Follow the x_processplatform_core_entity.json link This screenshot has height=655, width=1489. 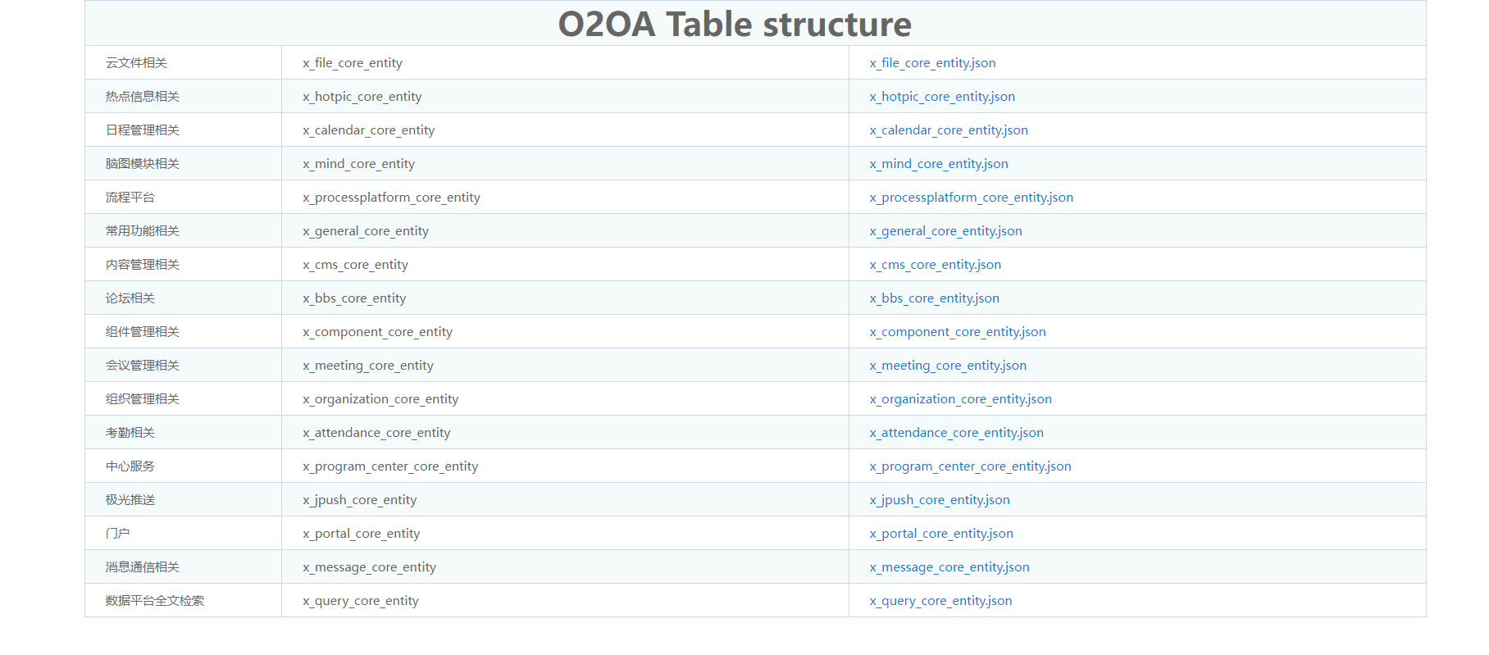[971, 198]
